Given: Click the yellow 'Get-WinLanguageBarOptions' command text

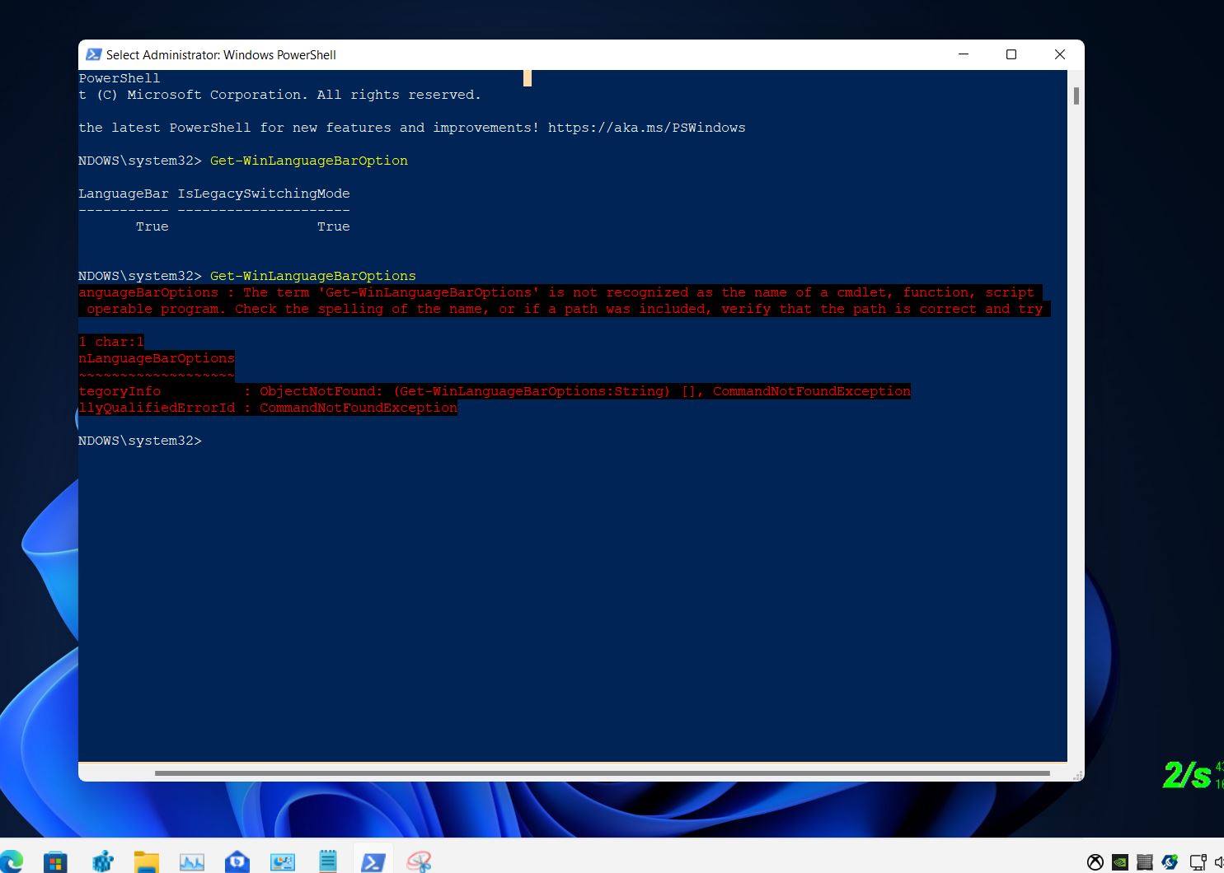Looking at the screenshot, I should point(313,276).
